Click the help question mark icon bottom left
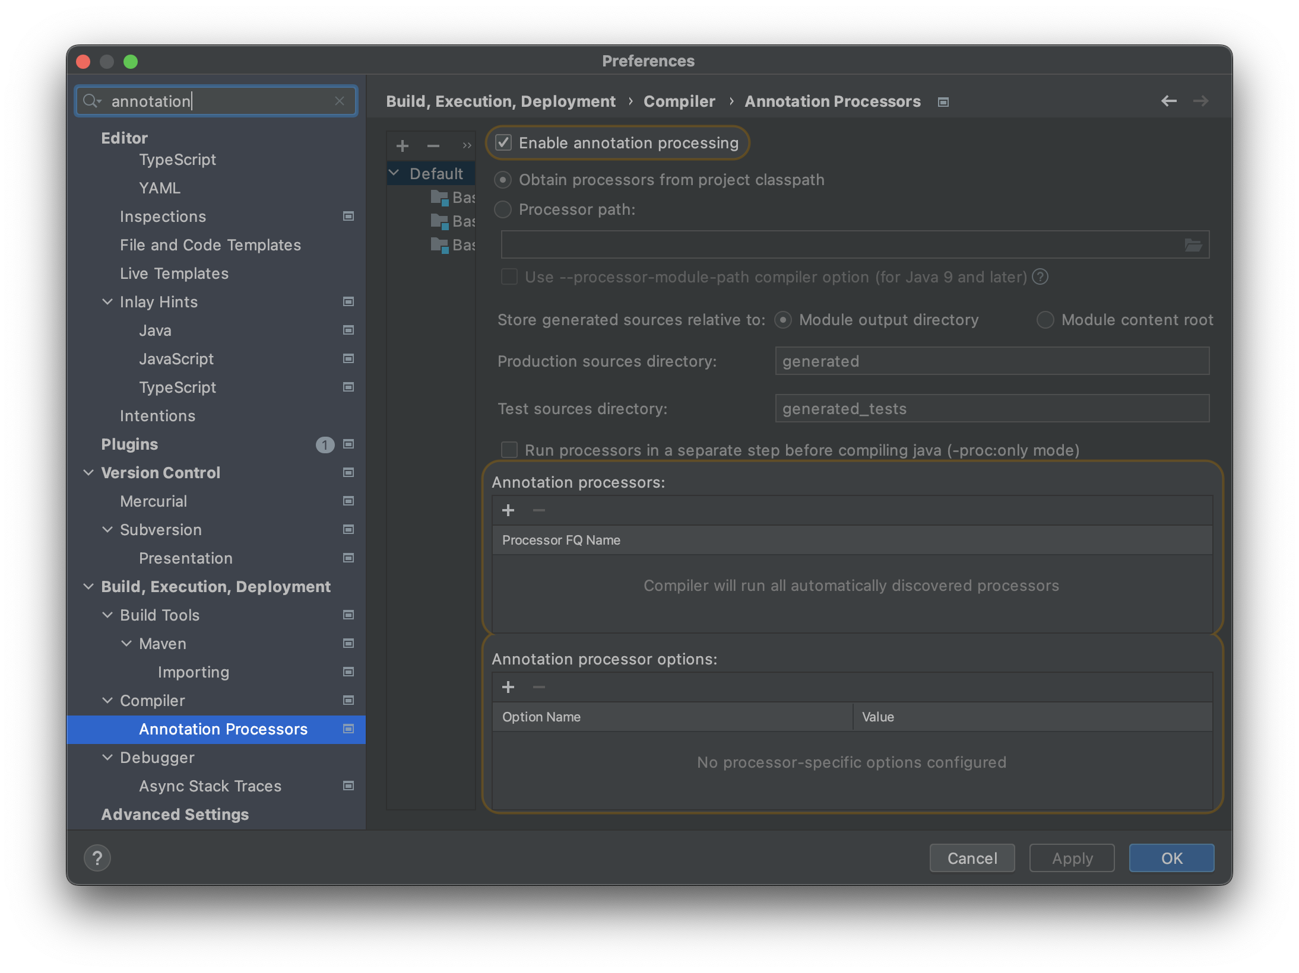The width and height of the screenshot is (1299, 973). click(98, 858)
